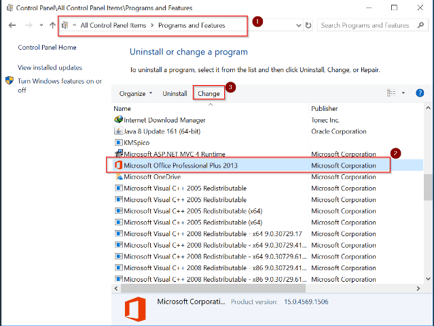Click the forward navigation arrow

coord(29,25)
